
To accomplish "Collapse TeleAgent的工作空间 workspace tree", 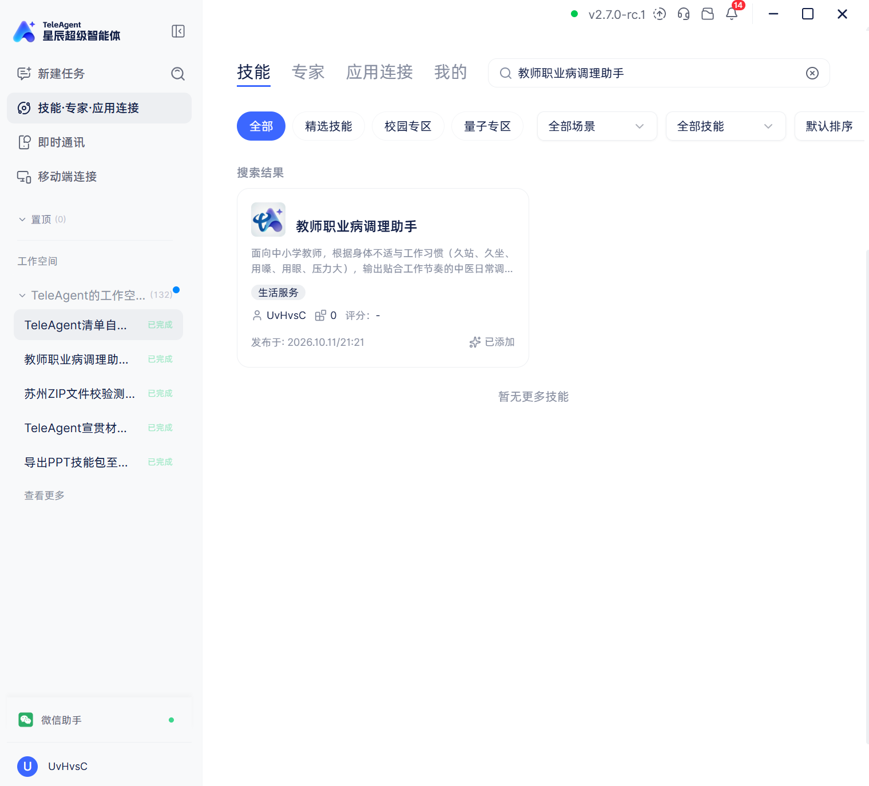I will tap(22, 296).
